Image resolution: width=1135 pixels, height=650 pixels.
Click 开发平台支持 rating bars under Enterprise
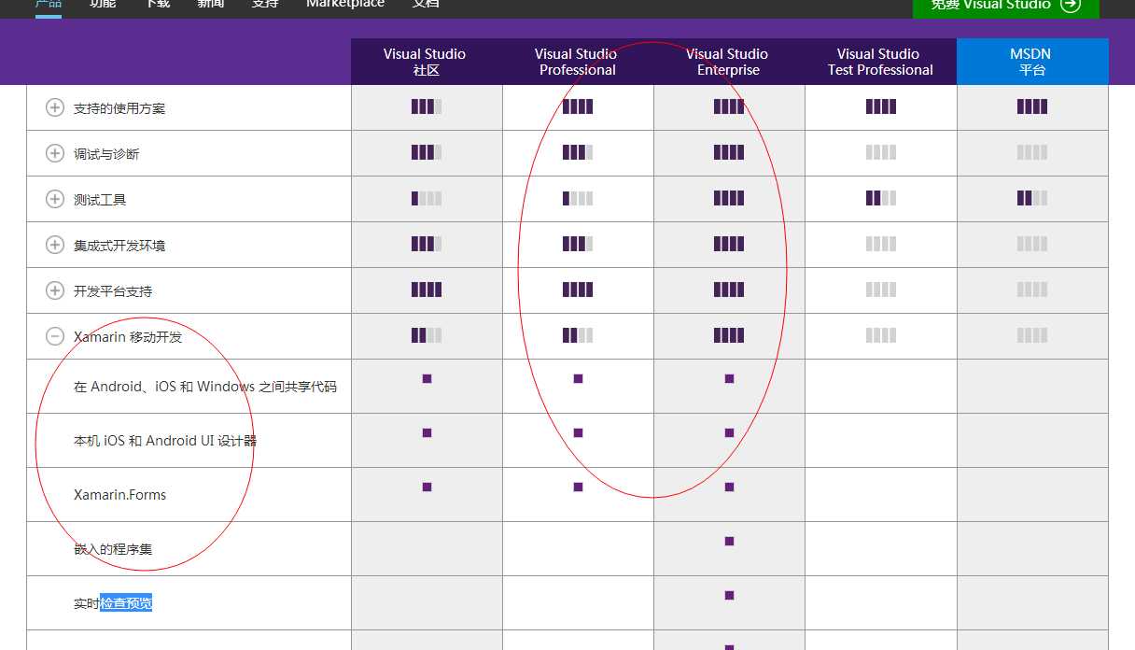click(729, 290)
